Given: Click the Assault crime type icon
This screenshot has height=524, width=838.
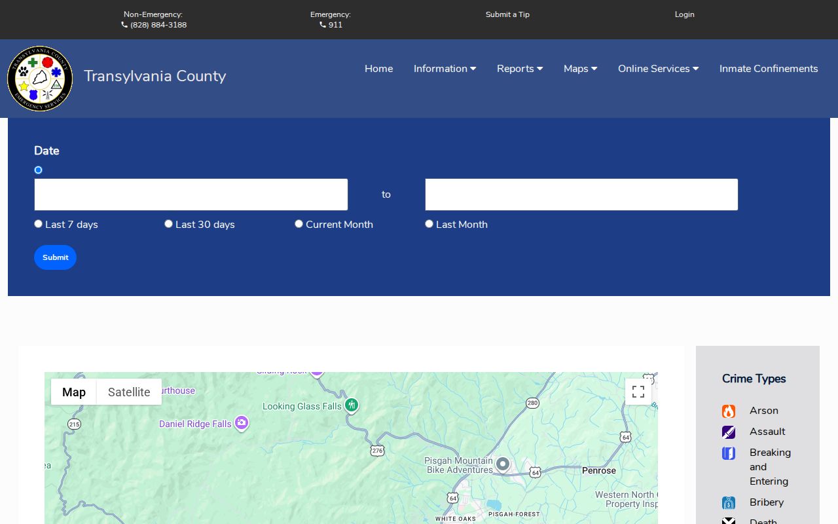Looking at the screenshot, I should [x=729, y=432].
